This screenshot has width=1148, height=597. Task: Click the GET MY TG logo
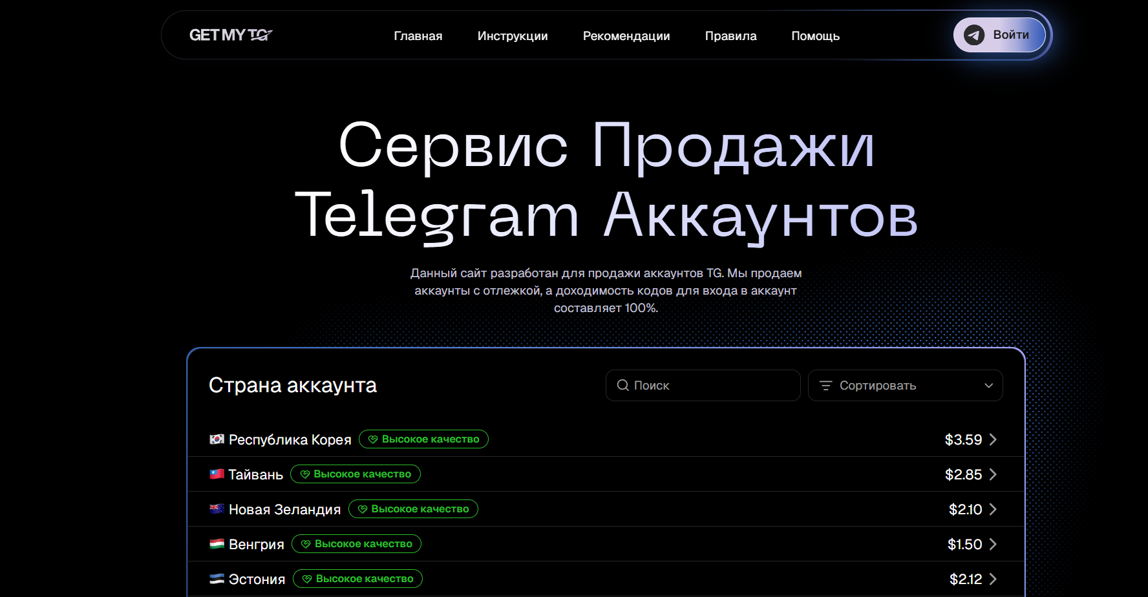230,36
